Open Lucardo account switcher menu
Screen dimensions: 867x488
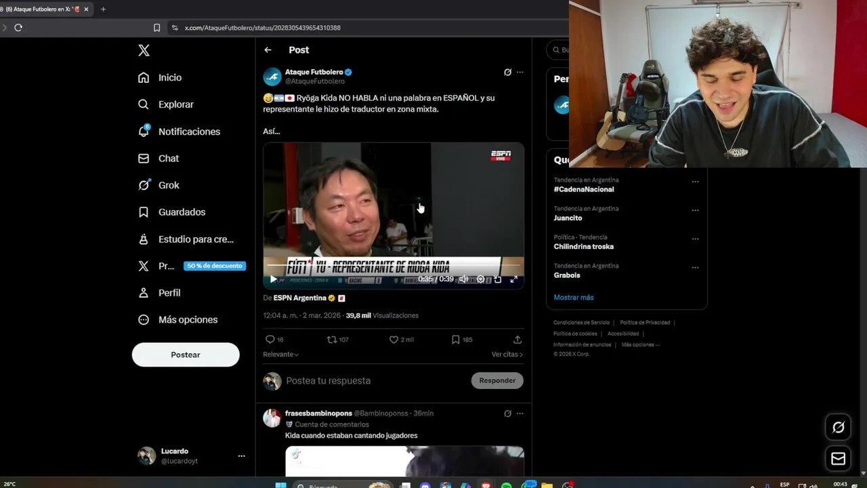(x=191, y=456)
